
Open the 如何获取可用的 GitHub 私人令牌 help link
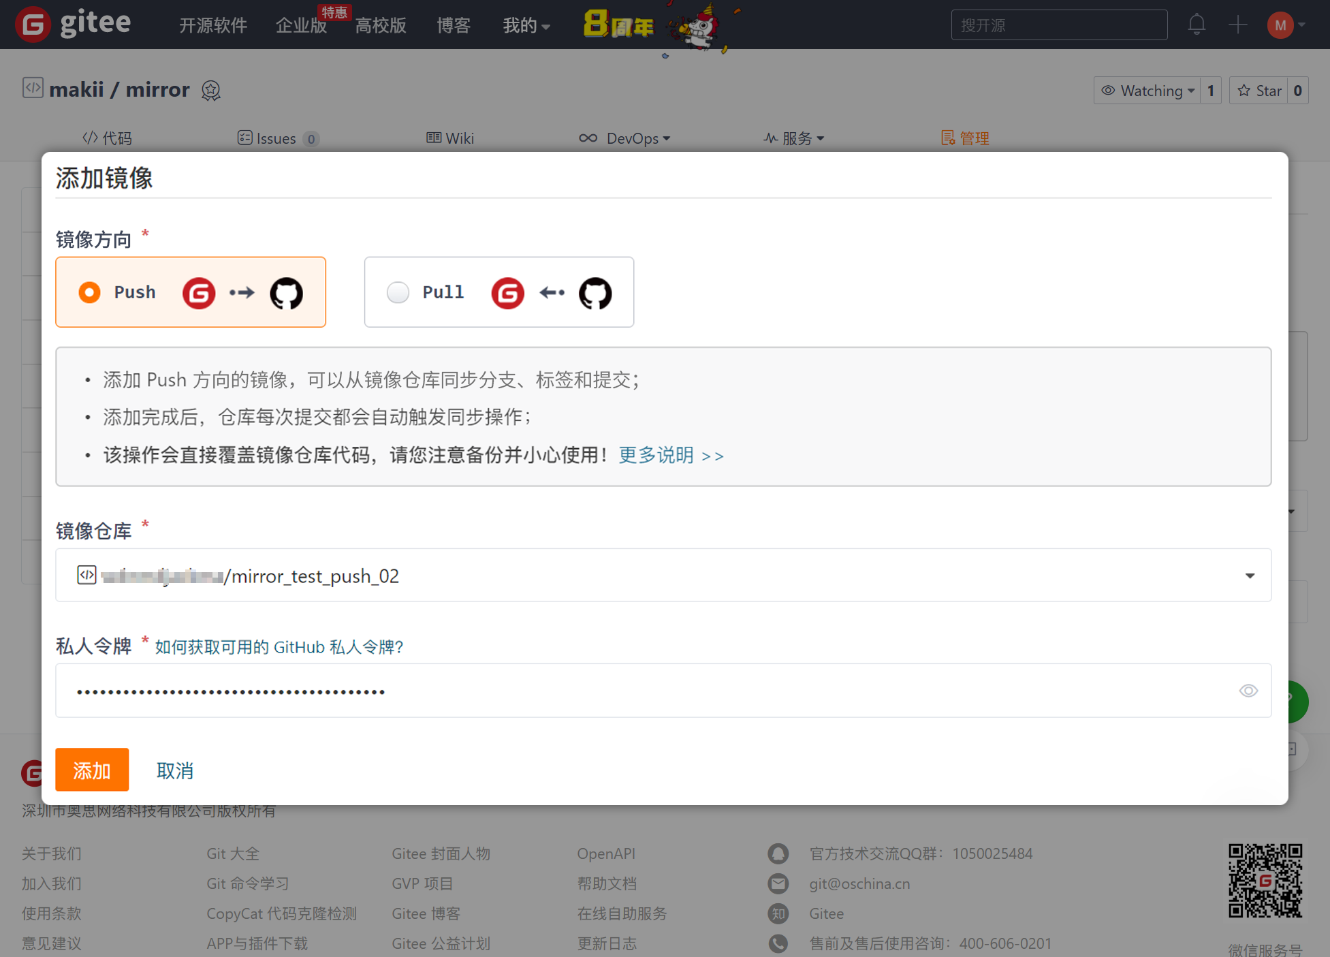coord(279,647)
